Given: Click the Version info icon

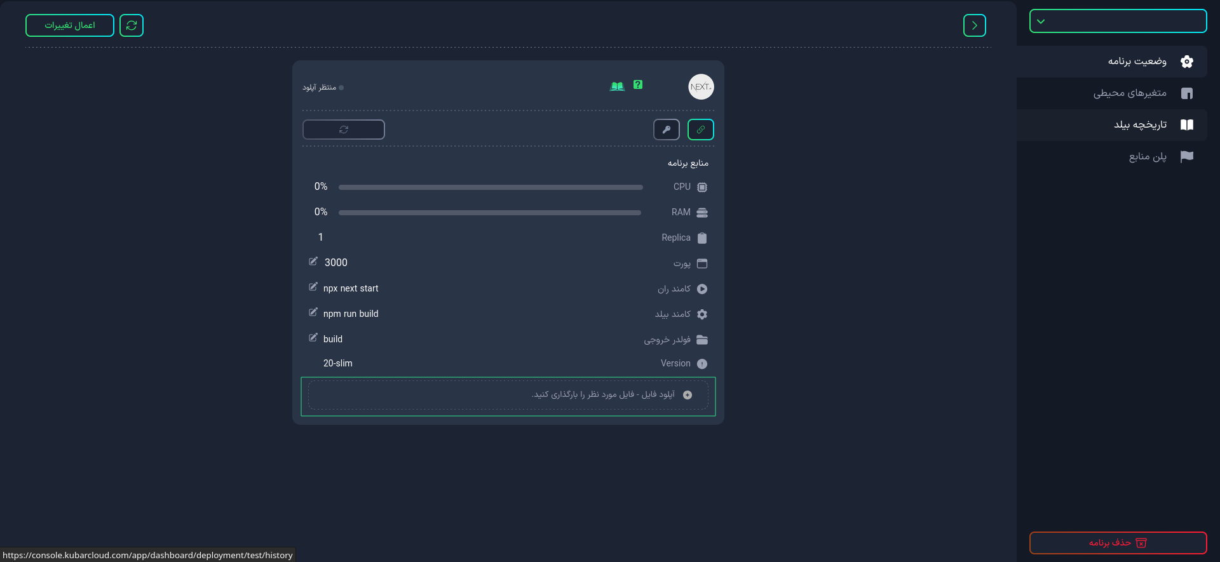Looking at the screenshot, I should pos(702,364).
